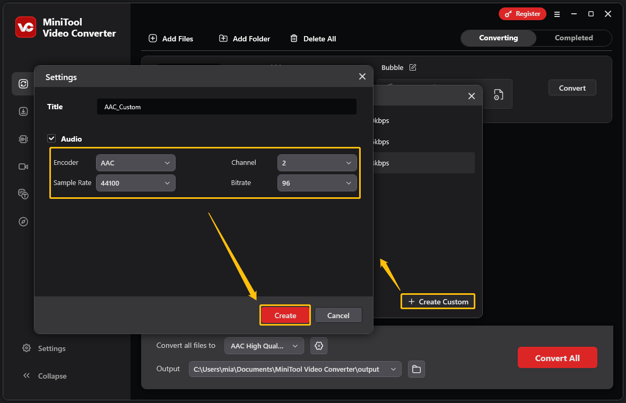Open the output folder browse icon
The height and width of the screenshot is (403, 626).
416,369
